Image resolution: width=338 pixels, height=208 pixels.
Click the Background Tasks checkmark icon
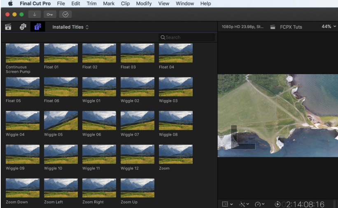point(65,14)
